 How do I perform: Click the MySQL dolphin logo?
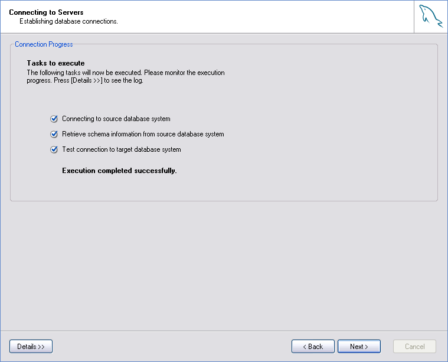tap(431, 17)
